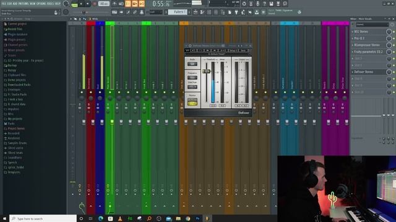The width and height of the screenshot is (396, 222).
Task: Click the DeEsser threshold slider handle
Action: coord(206,72)
